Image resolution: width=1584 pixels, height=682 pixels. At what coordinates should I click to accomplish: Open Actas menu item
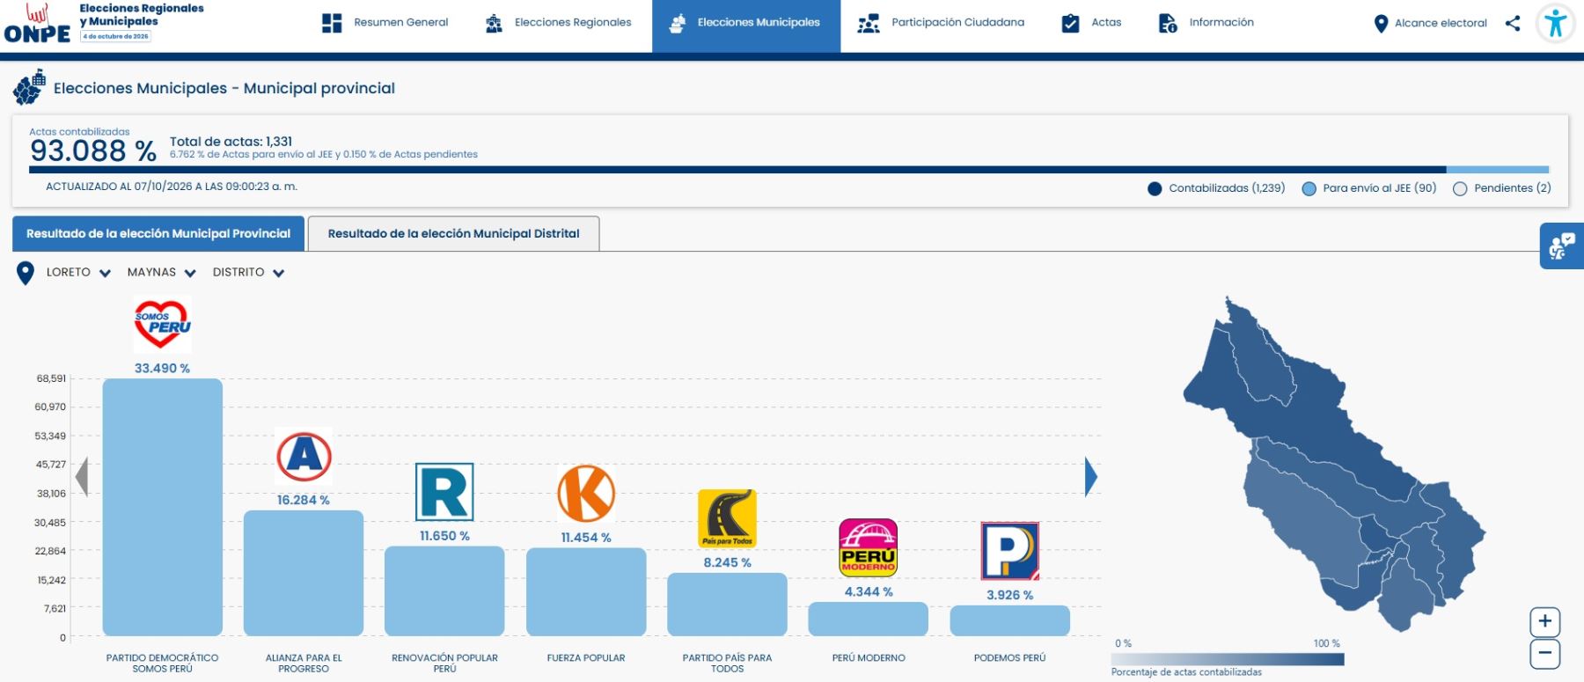click(x=1092, y=23)
